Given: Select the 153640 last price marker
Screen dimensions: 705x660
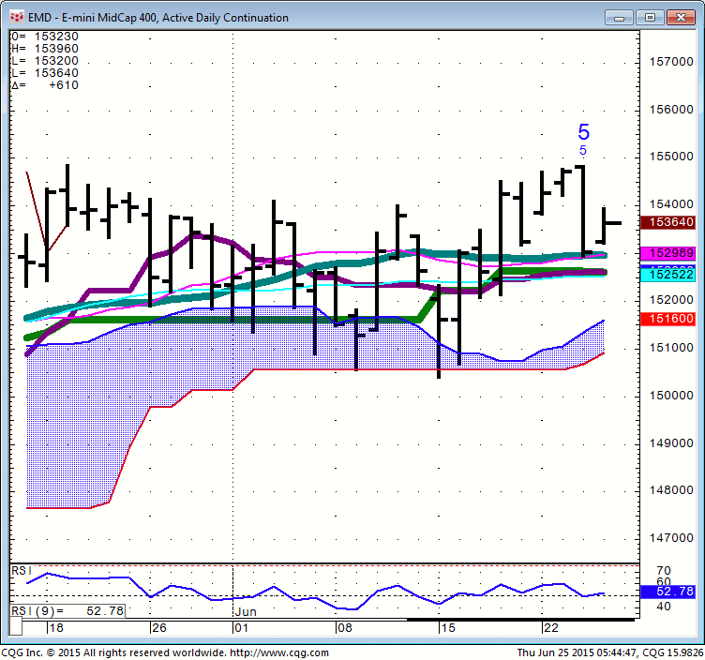Looking at the screenshot, I should (667, 222).
